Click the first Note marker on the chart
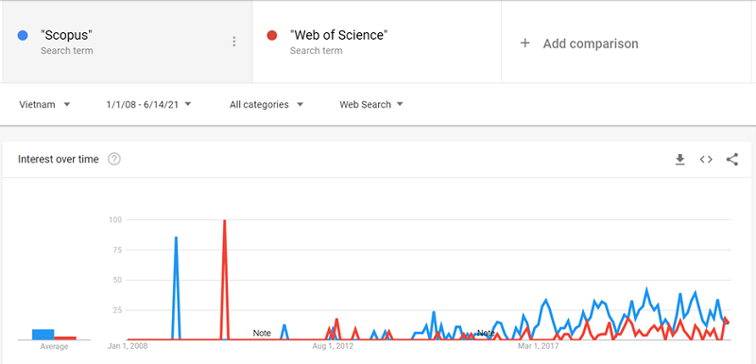The height and width of the screenshot is (364, 756). point(262,333)
